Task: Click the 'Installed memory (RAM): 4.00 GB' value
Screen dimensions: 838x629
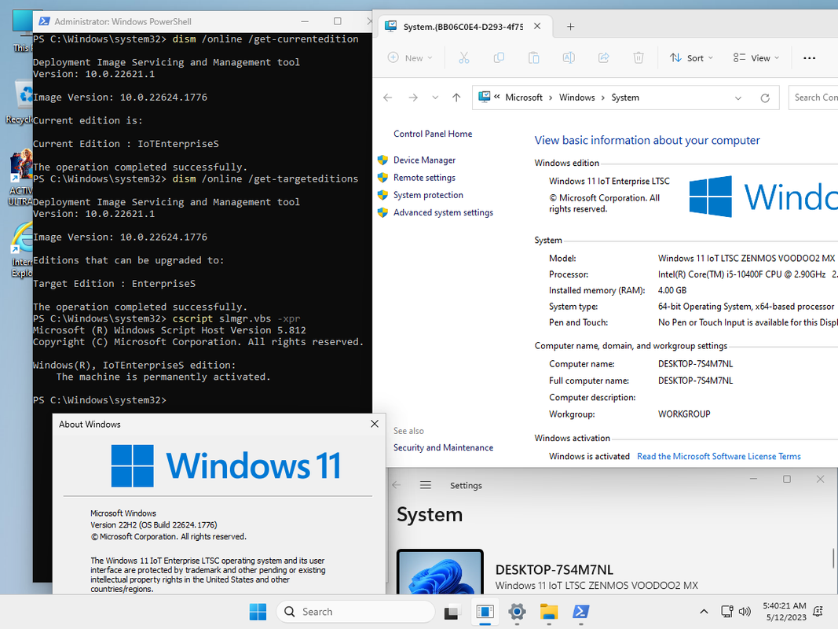Action: point(671,290)
